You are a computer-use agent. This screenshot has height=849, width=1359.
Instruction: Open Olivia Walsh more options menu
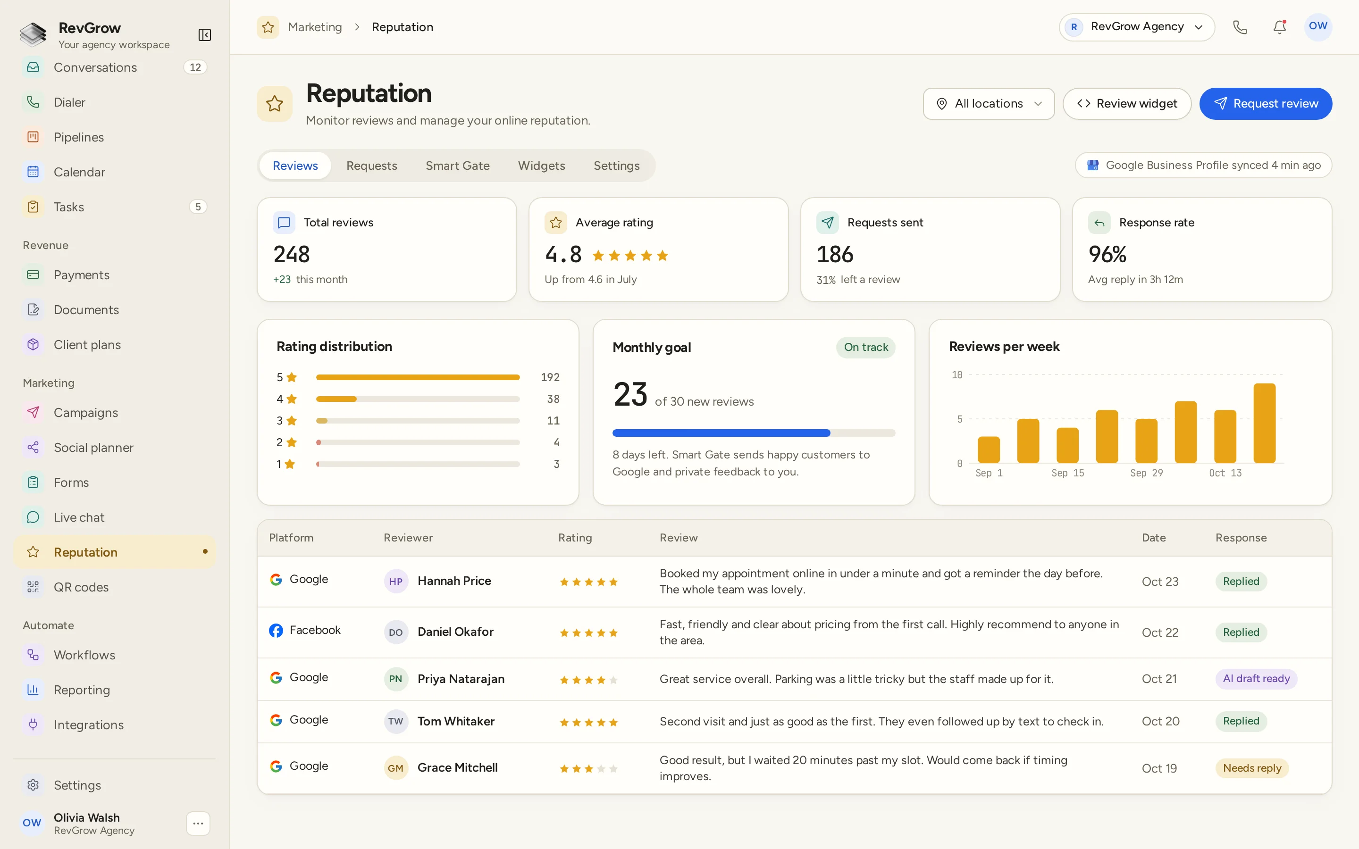tap(198, 823)
